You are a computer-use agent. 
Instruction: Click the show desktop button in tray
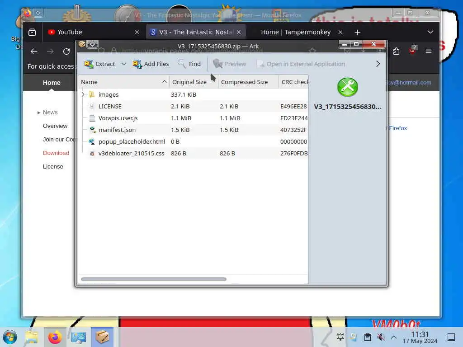(451, 337)
